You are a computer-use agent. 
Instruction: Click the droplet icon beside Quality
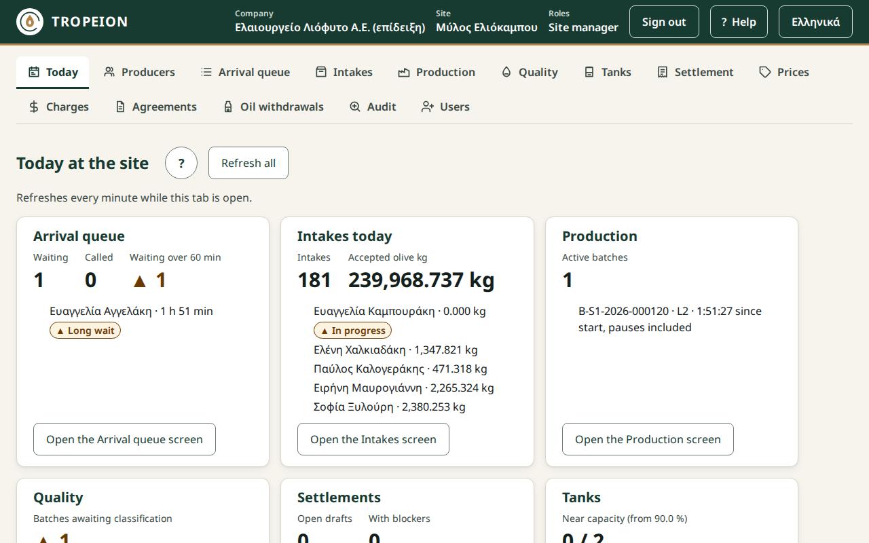click(x=506, y=72)
